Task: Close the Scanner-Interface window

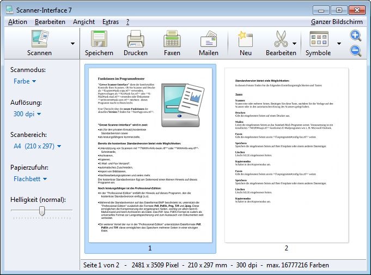Action: (357, 10)
